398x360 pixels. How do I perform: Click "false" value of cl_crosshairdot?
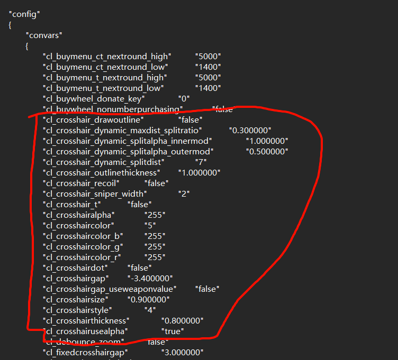coord(139,268)
